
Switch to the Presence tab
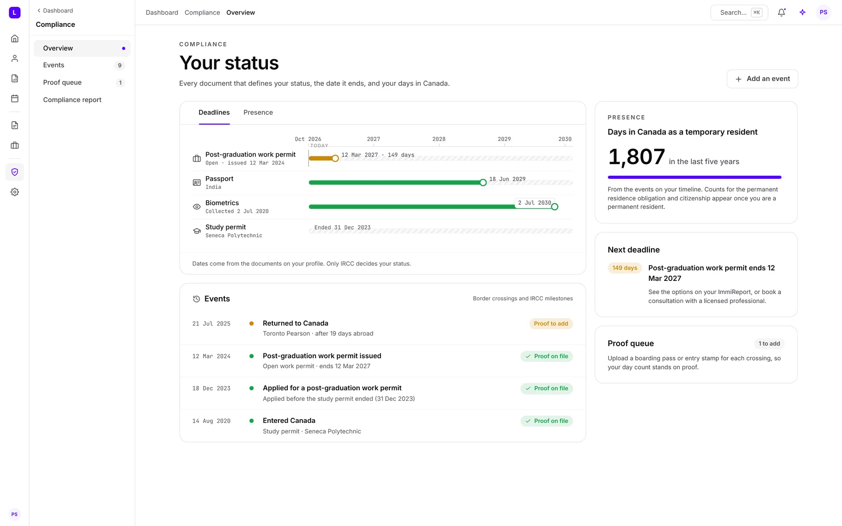pyautogui.click(x=258, y=113)
